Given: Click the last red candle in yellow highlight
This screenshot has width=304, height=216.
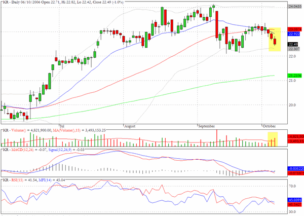Looking at the screenshot, I should pyautogui.click(x=275, y=42).
